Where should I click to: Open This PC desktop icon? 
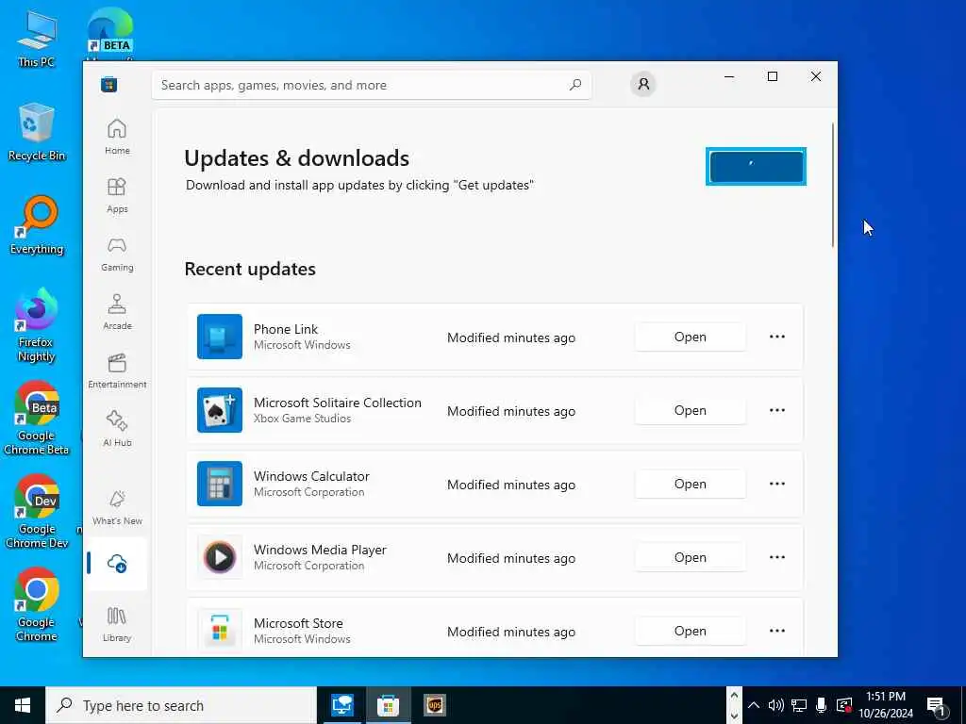click(37, 38)
